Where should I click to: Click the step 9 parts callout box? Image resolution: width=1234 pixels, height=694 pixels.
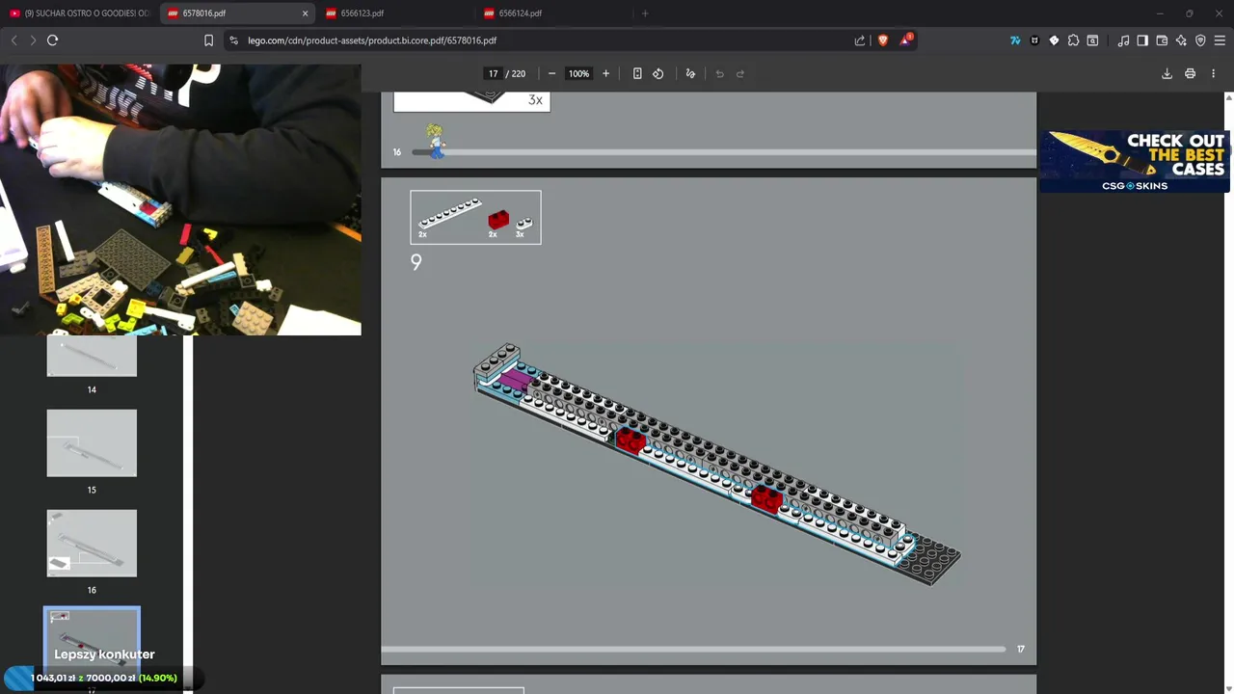[x=475, y=217]
